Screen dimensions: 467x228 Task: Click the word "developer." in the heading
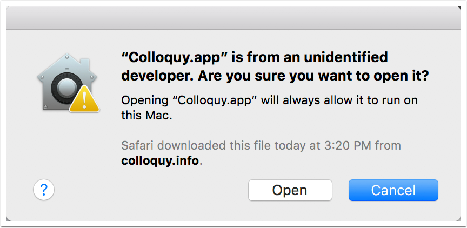158,77
